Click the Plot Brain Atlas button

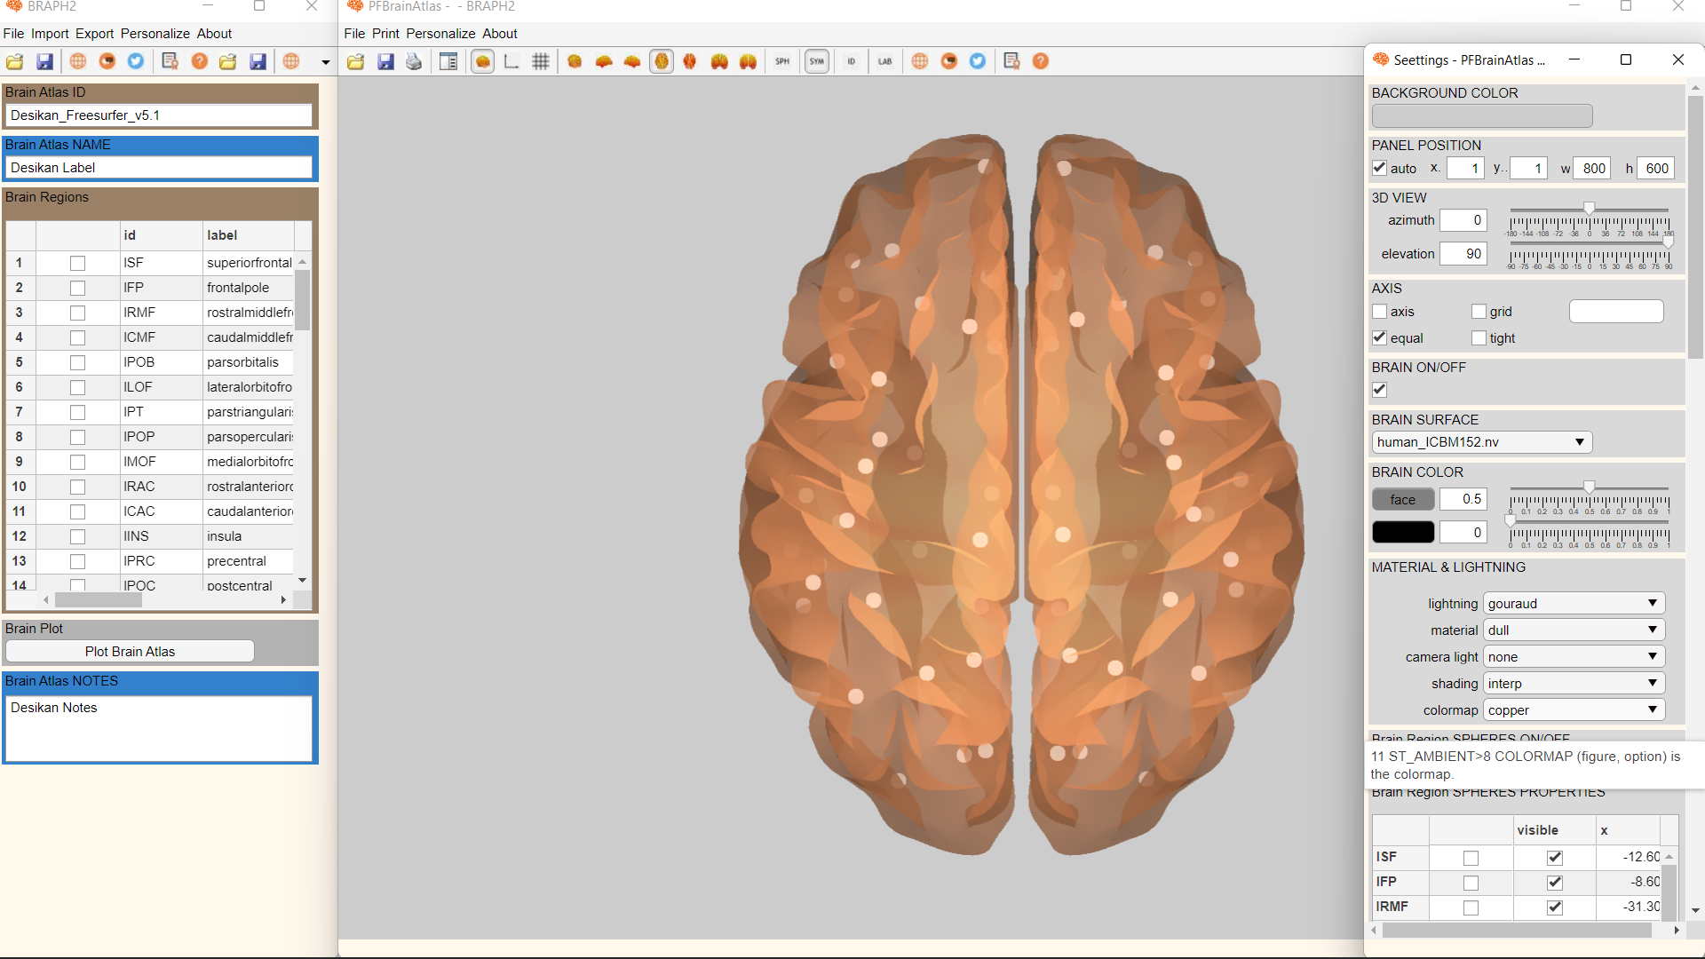point(130,652)
